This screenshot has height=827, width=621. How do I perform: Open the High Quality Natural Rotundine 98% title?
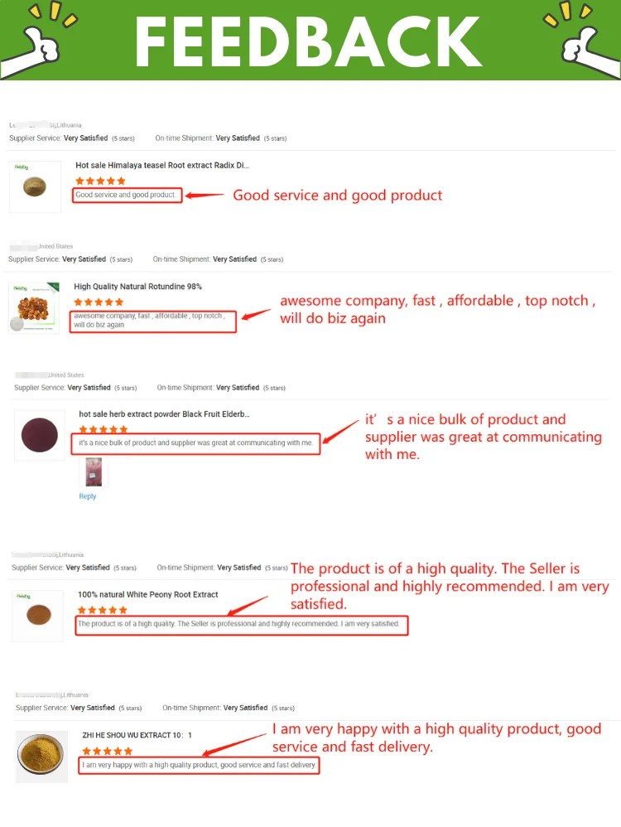138,287
